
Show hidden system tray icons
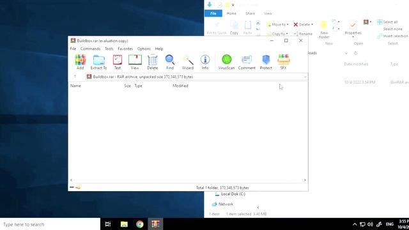pos(355,224)
